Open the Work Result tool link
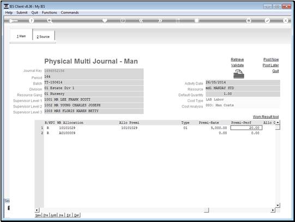The width and height of the screenshot is (295, 222). 266,117
